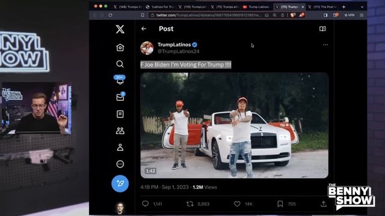
Task: Open the browser hamburger menu
Action: 362,15
